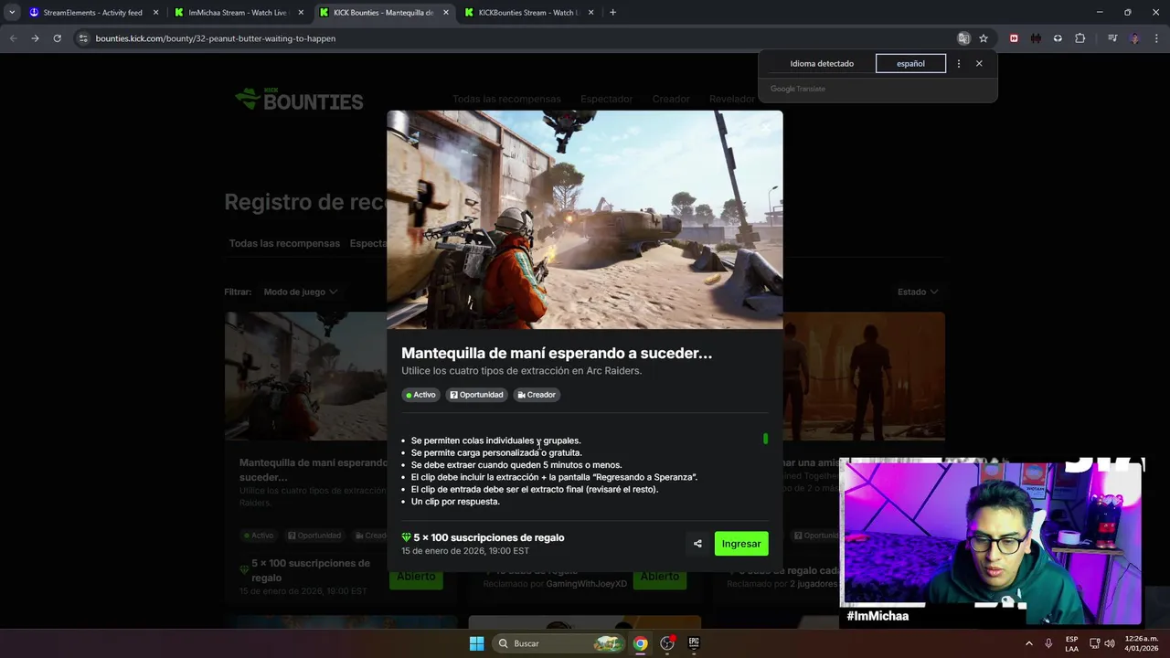The image size is (1170, 658).
Task: Click the red extension icon in toolbar
Action: click(1014, 38)
